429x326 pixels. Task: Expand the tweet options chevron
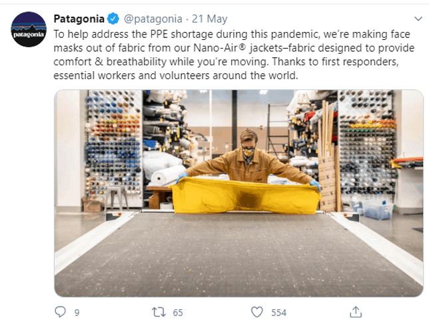click(418, 19)
